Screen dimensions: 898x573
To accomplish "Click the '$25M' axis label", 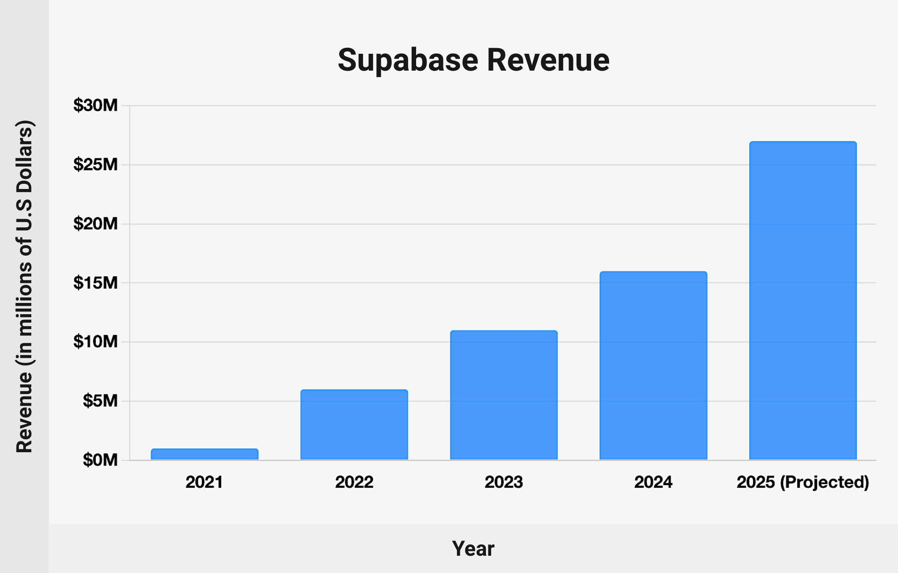I will 95,165.
